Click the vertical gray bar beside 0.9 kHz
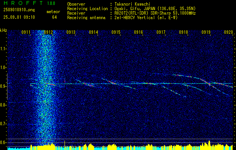This screenshot has height=150, width=236. (7, 87)
